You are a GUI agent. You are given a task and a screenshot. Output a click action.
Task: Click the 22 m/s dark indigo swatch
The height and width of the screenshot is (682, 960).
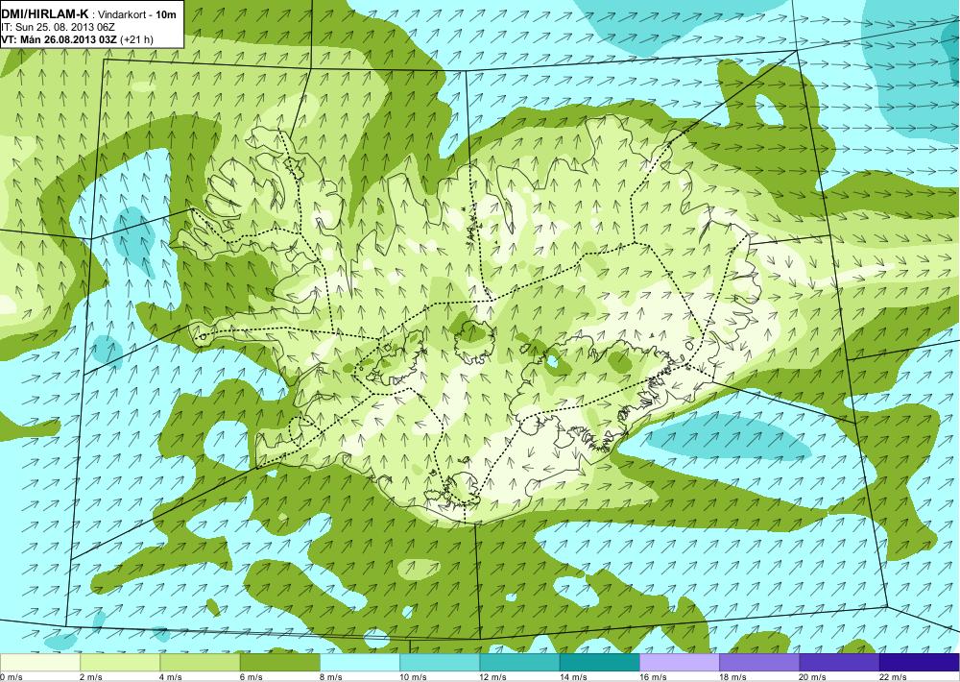click(920, 663)
